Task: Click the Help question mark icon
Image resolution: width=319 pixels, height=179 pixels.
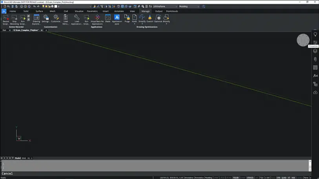Action: [203, 7]
